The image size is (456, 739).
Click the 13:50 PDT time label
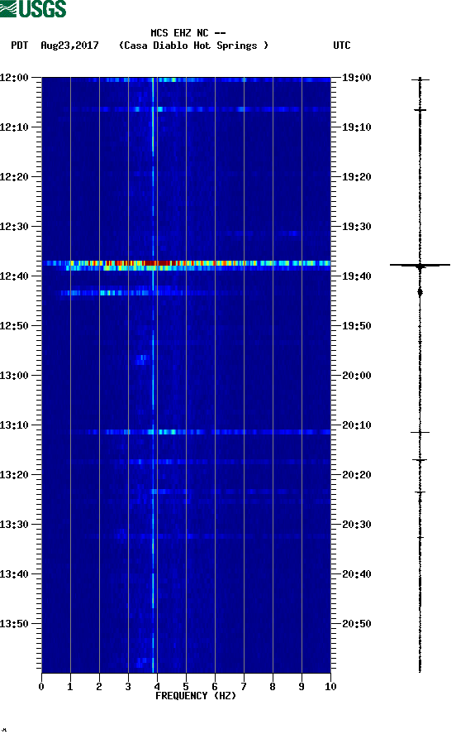coord(14,623)
